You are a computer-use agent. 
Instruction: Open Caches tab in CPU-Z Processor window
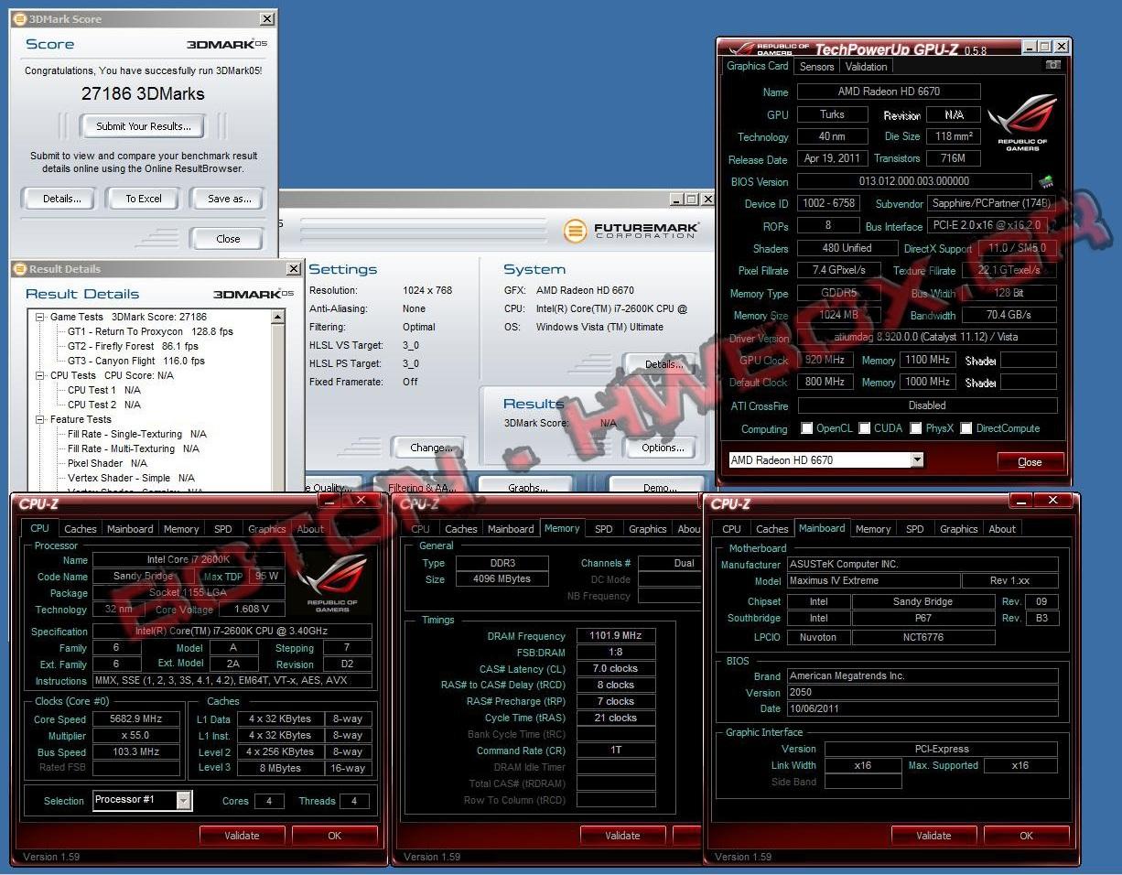click(81, 529)
